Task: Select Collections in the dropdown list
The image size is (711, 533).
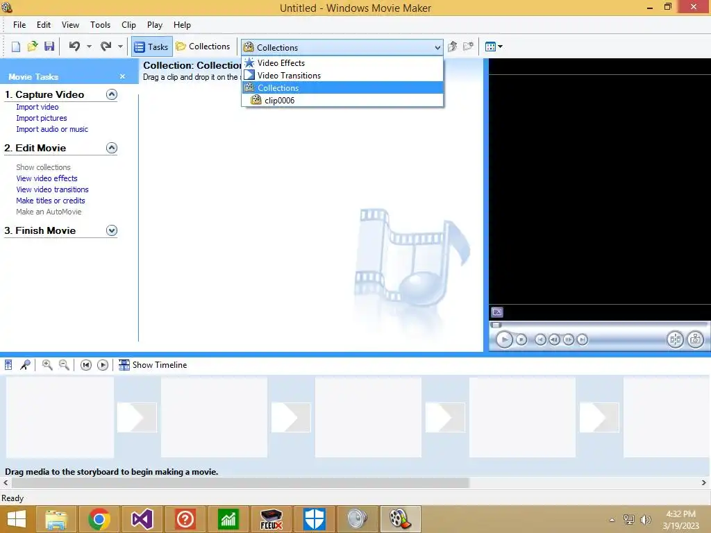Action: 342,88
